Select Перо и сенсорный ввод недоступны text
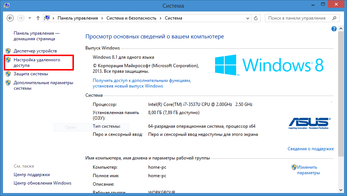 203,134
